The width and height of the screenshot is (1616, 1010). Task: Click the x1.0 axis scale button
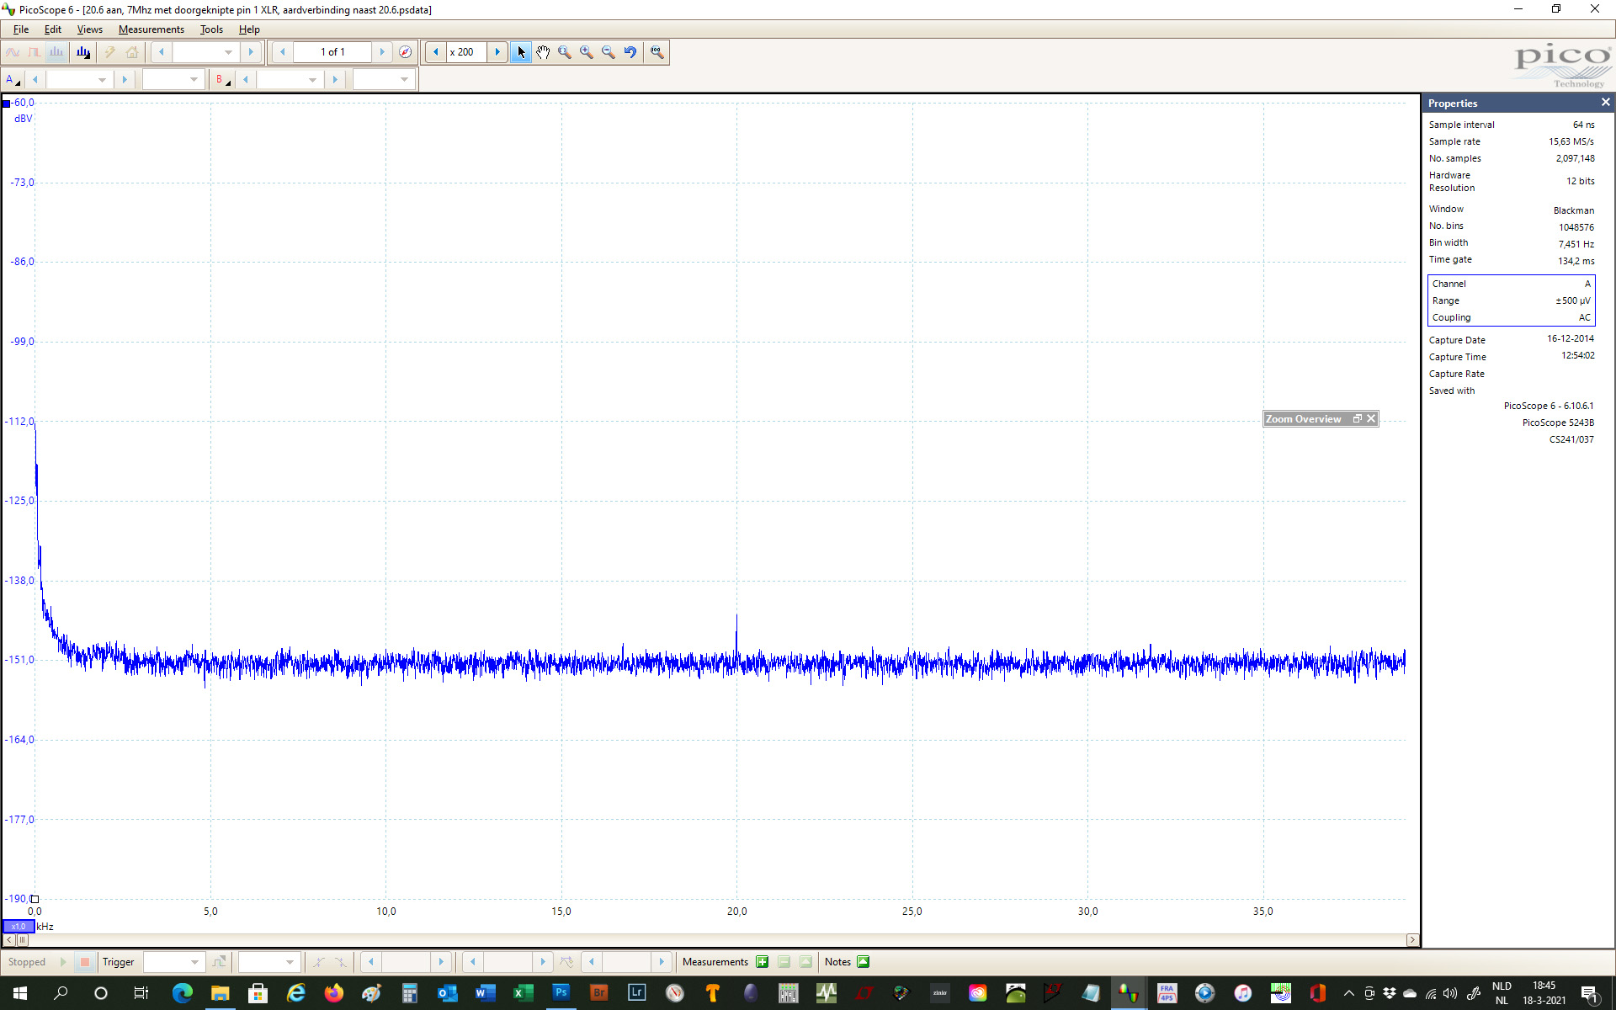(x=19, y=926)
